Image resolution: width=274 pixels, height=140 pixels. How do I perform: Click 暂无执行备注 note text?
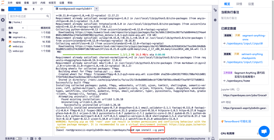click(229, 18)
